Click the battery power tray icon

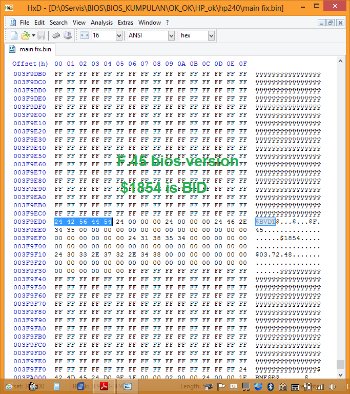point(307,387)
